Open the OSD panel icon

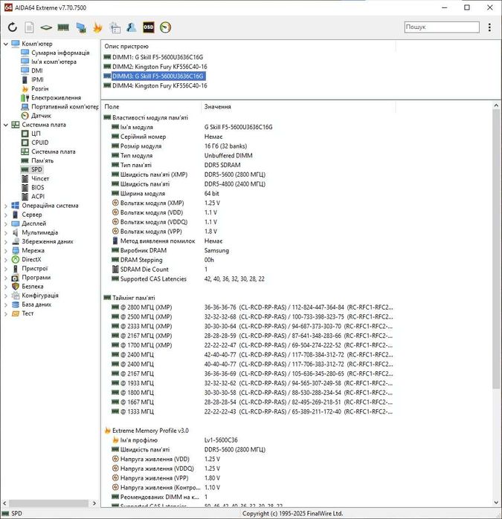148,27
